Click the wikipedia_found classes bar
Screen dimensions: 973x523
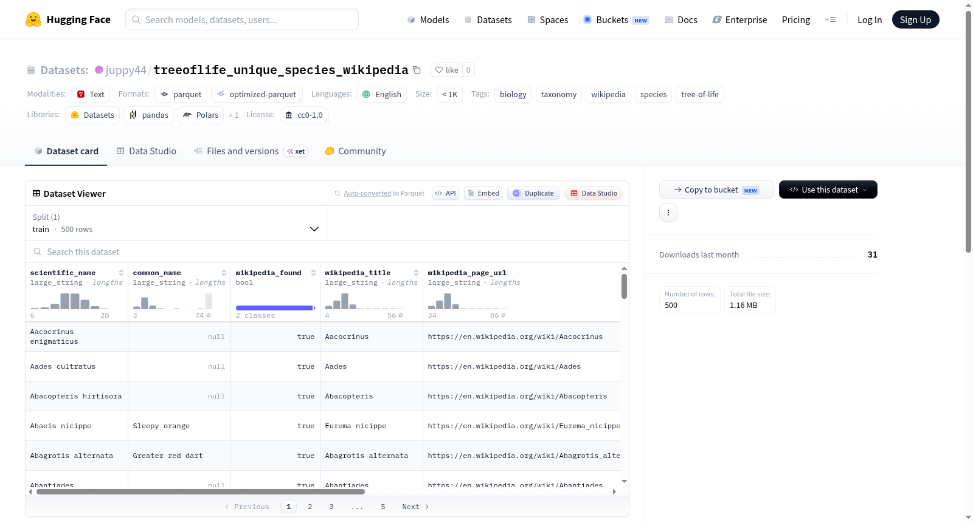point(274,308)
